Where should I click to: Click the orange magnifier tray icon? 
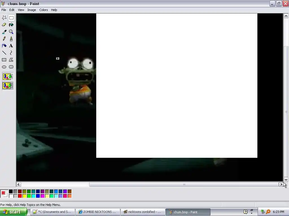(268, 212)
